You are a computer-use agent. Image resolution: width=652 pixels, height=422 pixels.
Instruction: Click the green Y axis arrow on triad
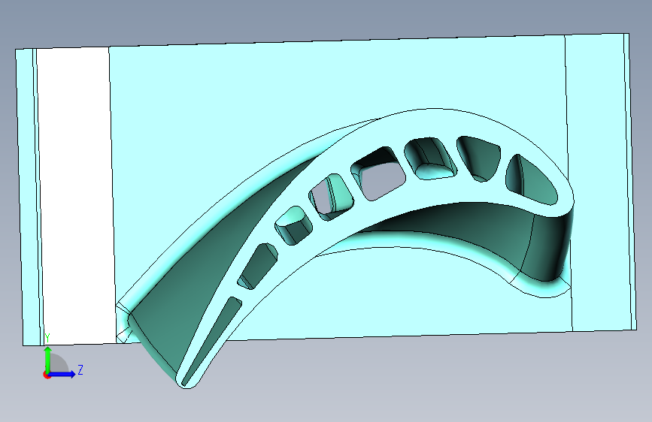coord(48,359)
